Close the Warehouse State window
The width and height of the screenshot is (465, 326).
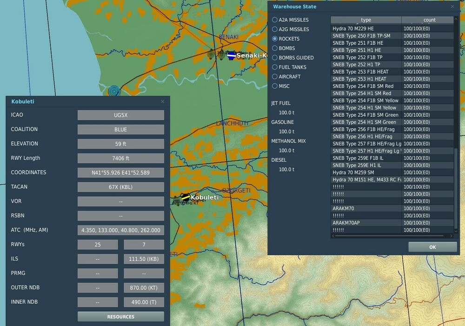[x=452, y=7]
